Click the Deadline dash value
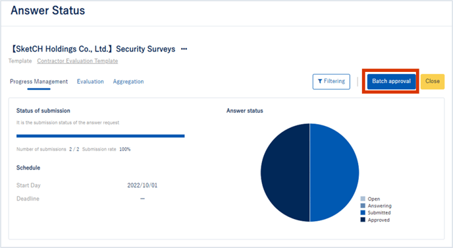The width and height of the screenshot is (453, 248). tap(142, 199)
